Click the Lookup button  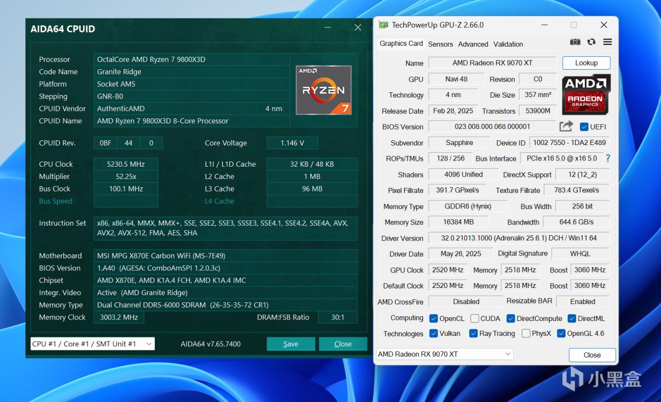[x=586, y=63]
